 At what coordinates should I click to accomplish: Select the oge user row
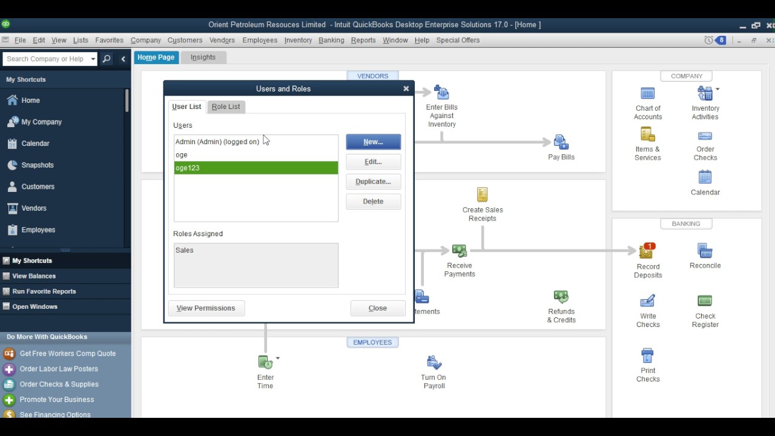256,155
